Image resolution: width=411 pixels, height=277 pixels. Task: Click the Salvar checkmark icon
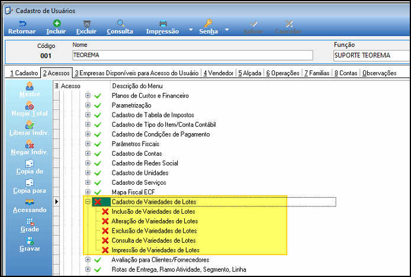pos(253,24)
